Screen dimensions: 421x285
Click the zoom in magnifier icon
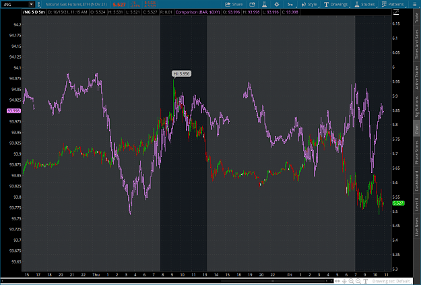click(x=351, y=281)
